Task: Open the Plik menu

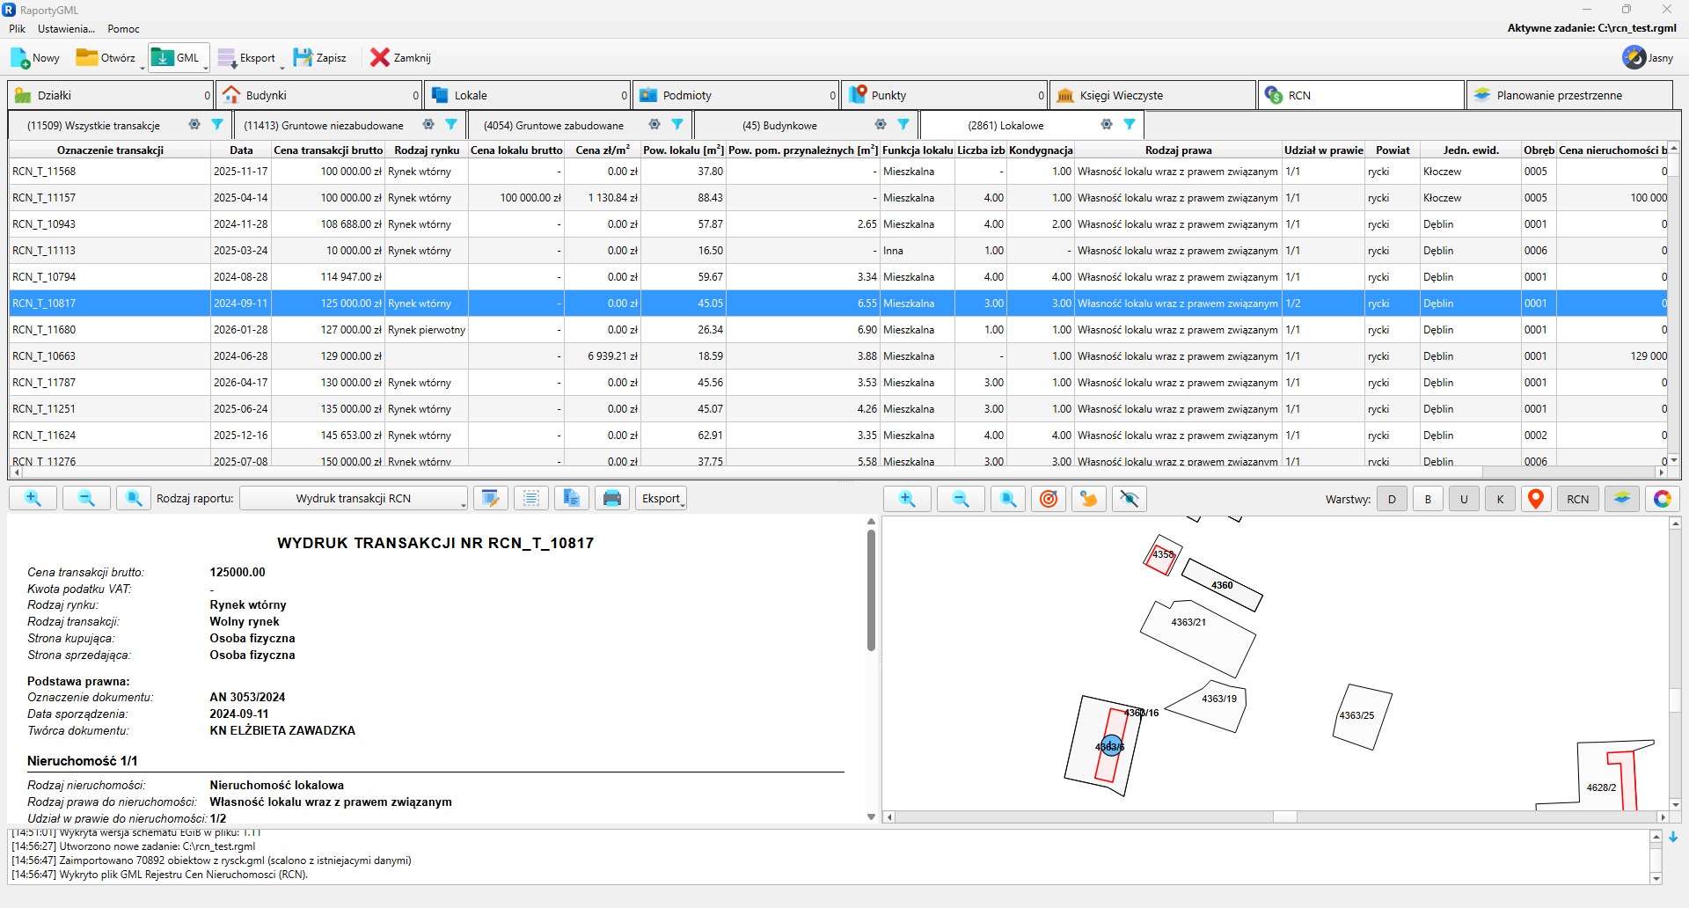Action: tap(18, 29)
